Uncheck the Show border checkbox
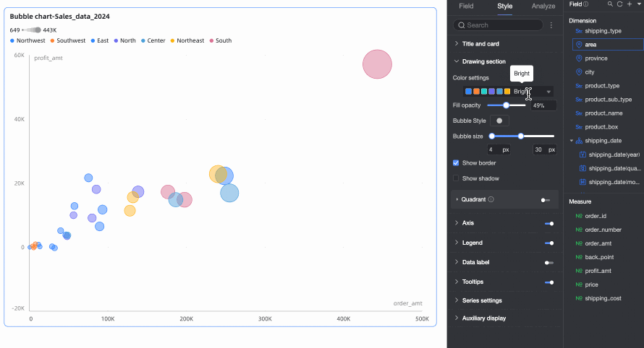 coord(456,162)
